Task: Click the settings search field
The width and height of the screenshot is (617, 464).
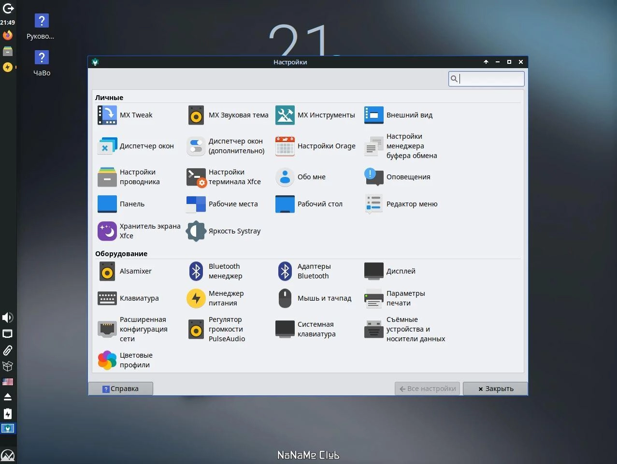Action: [486, 79]
